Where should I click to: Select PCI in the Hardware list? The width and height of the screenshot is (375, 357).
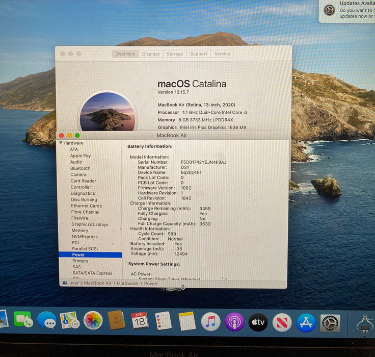click(x=75, y=243)
